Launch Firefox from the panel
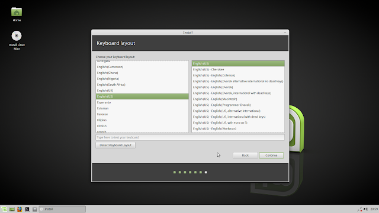The width and height of the screenshot is (379, 213). [20, 209]
